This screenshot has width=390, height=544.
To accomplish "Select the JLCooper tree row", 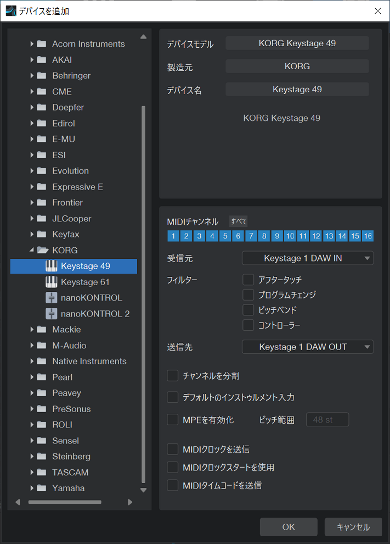I will [x=74, y=219].
